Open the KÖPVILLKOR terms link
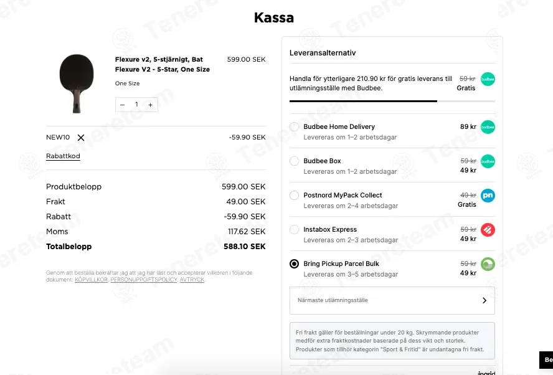The width and height of the screenshot is (553, 375). 91,280
